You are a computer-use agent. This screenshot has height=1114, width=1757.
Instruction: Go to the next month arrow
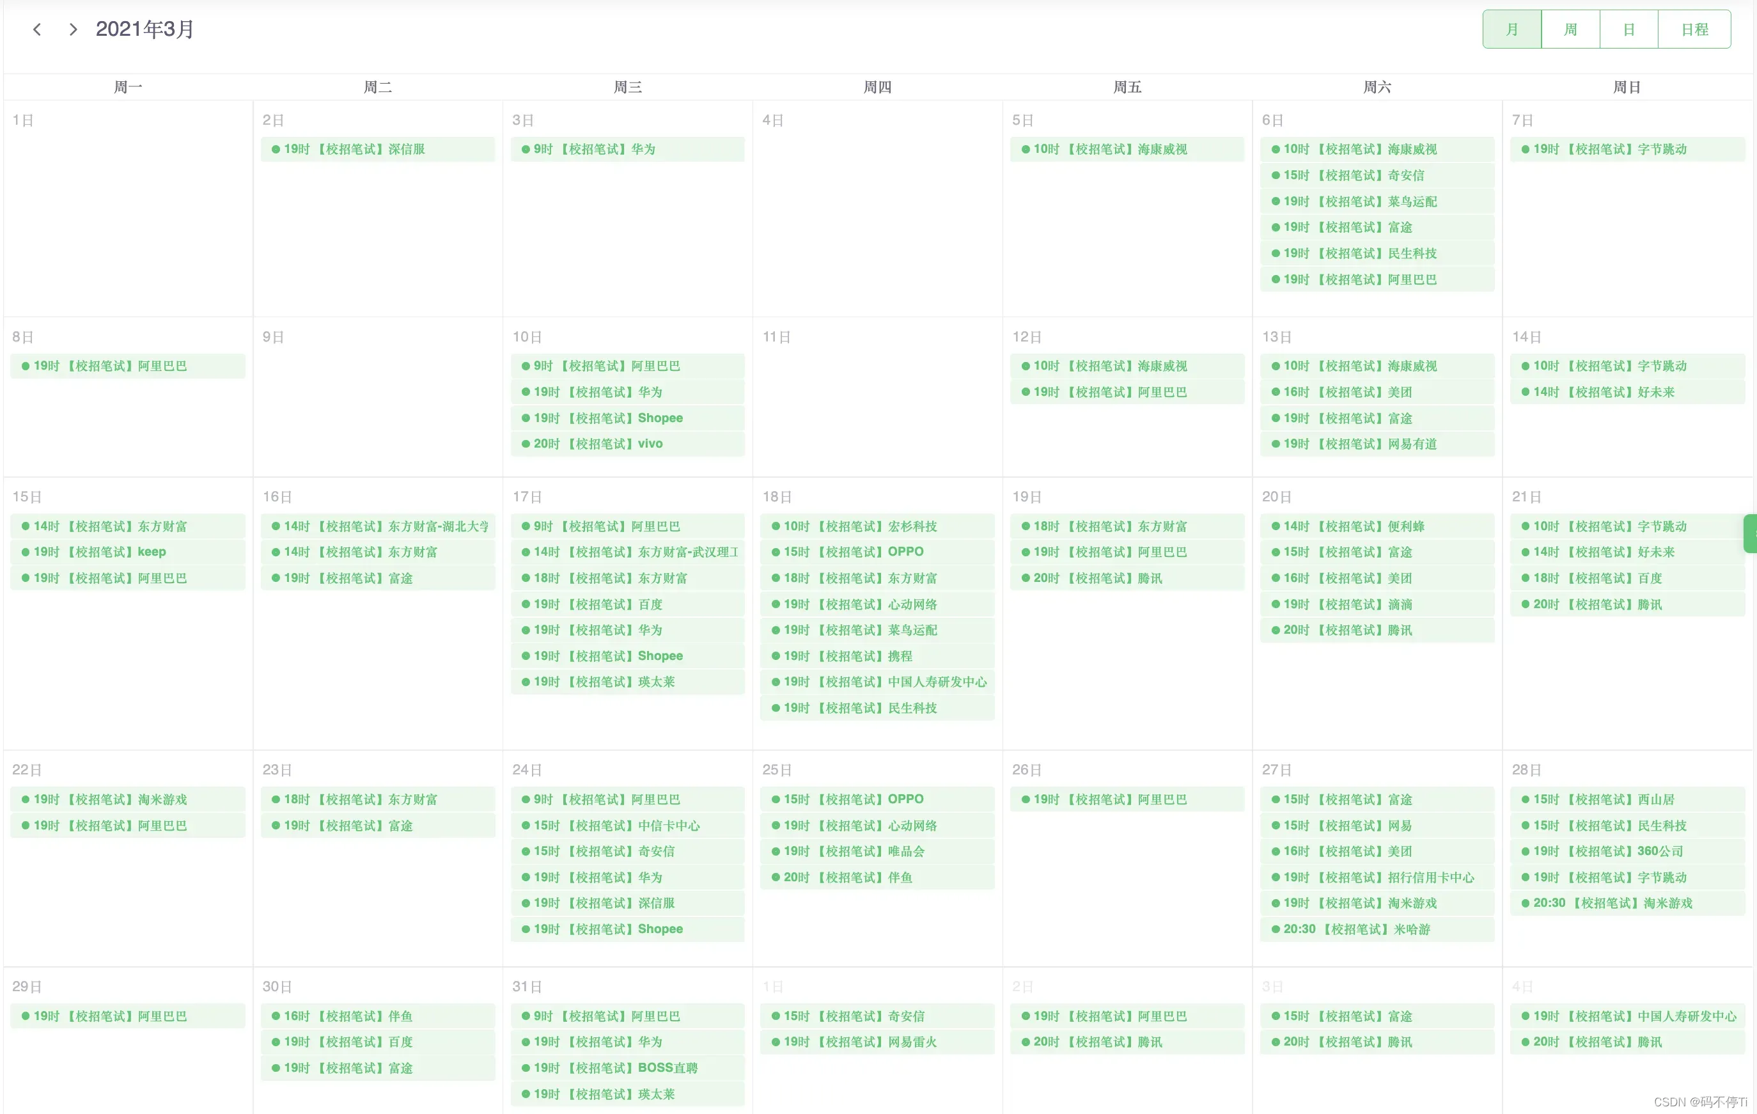(x=72, y=29)
